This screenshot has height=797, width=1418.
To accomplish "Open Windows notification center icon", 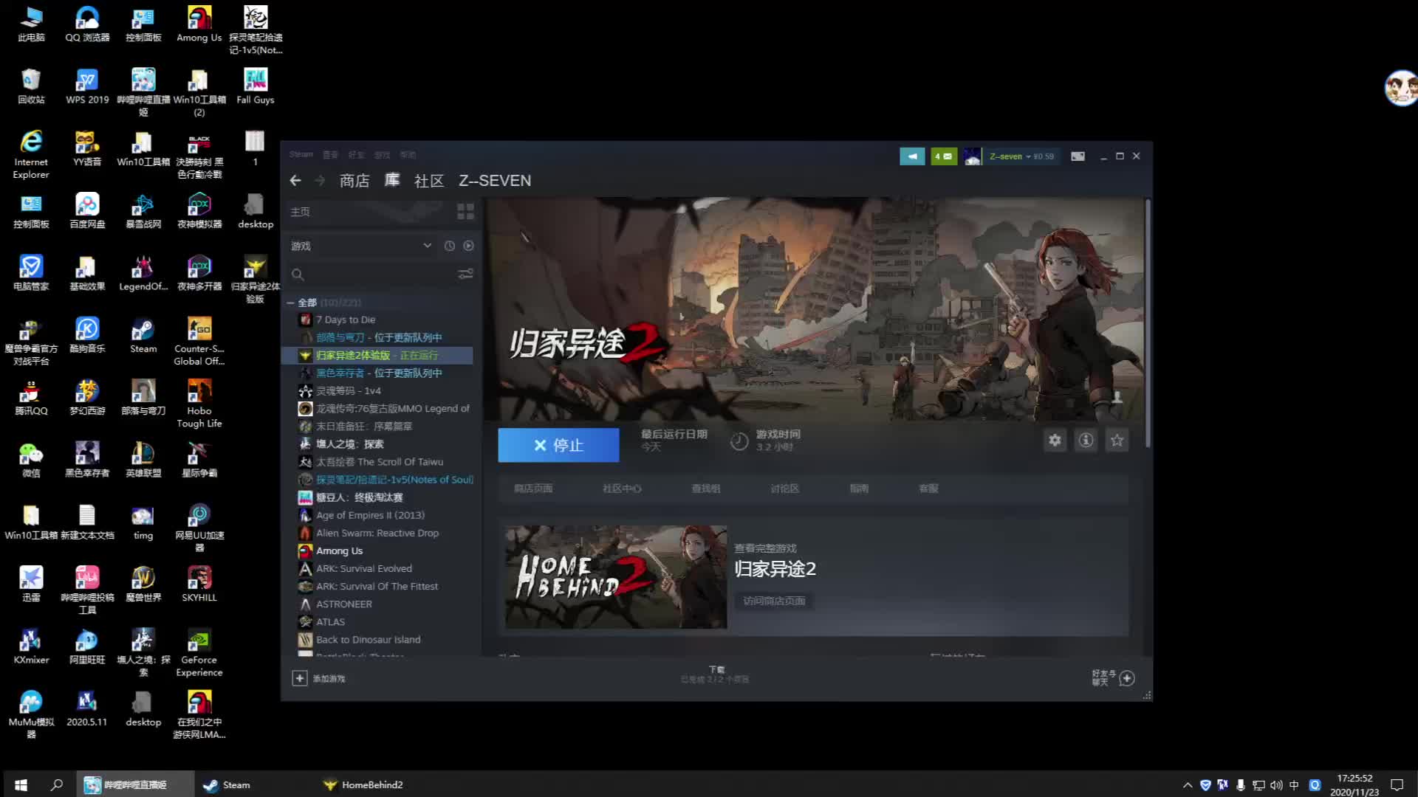I will point(1397,784).
